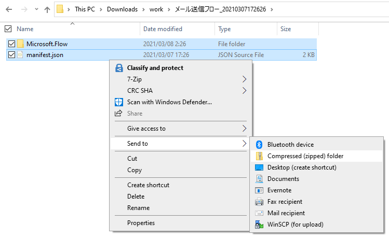Image resolution: width=389 pixels, height=238 pixels.
Task: Click the forward navigation arrow
Action: 24,9
